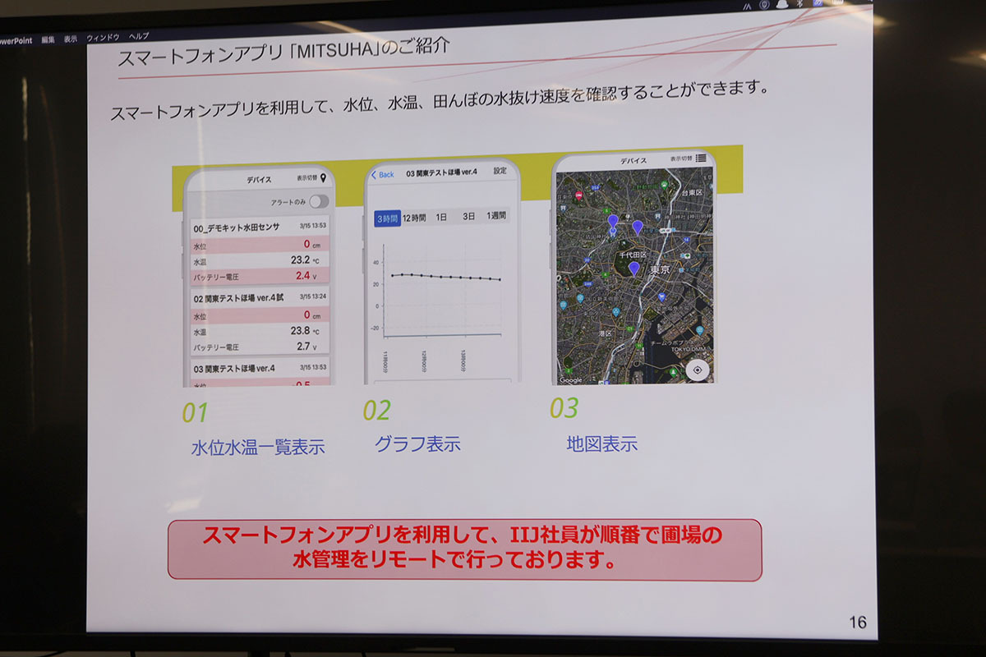The width and height of the screenshot is (986, 657).
Task: Click the double-slash icon in menu bar
Action: [745, 5]
